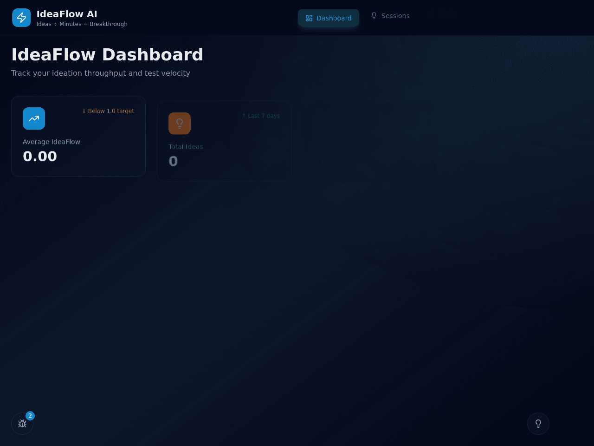Viewport: 594px width, 446px height.
Task: Click the orange lightbulb Total Ideas icon
Action: 180,124
